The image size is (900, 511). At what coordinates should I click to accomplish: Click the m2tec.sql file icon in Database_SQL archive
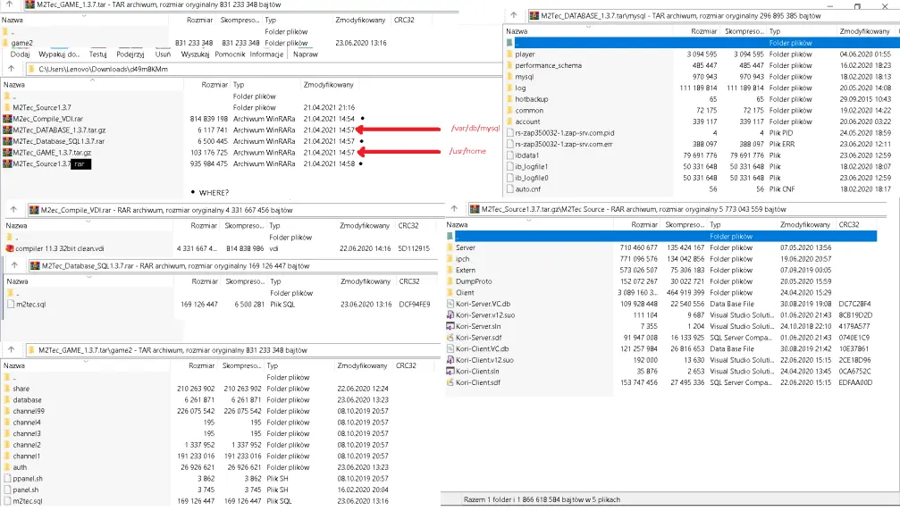(x=10, y=304)
